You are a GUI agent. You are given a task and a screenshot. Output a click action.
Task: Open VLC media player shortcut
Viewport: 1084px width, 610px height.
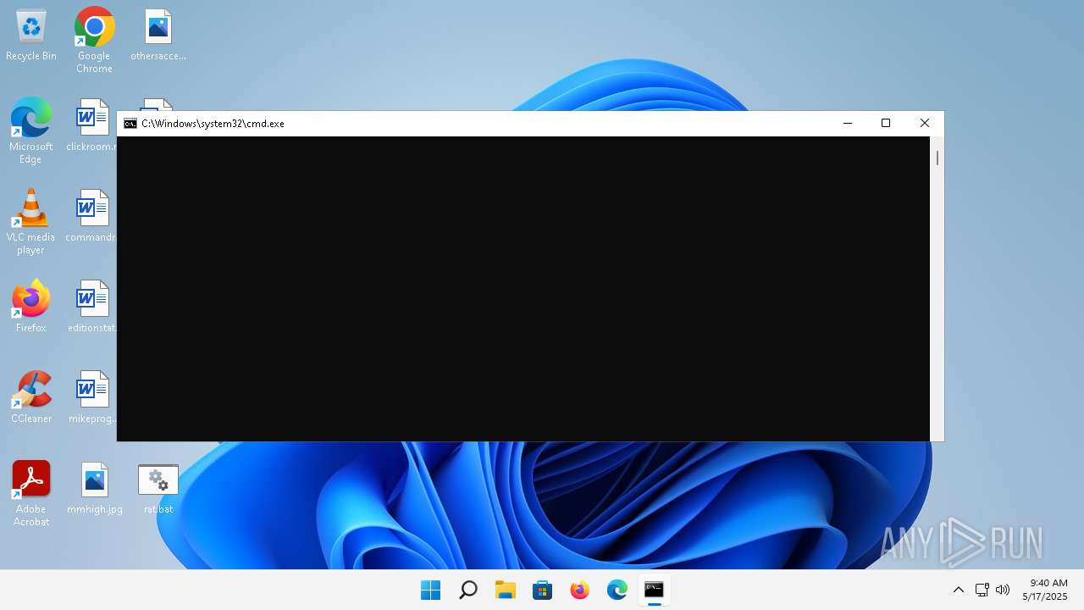[x=30, y=222]
